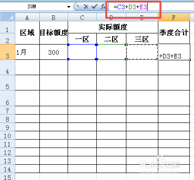Select column B header
The width and height of the screenshot is (194, 180).
pyautogui.click(x=54, y=18)
